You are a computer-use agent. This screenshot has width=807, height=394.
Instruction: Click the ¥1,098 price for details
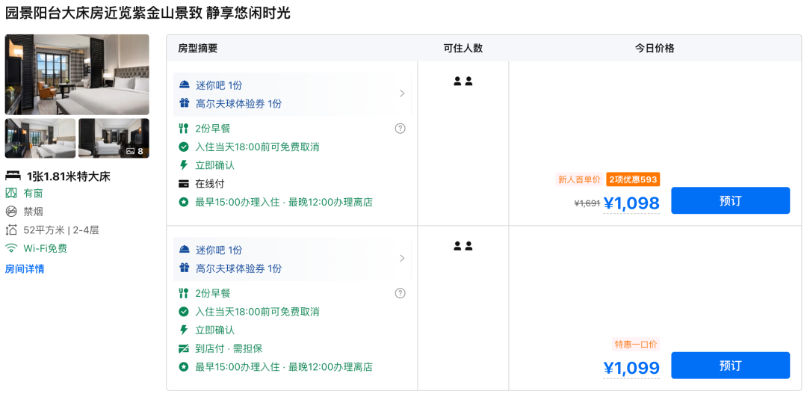point(631,203)
